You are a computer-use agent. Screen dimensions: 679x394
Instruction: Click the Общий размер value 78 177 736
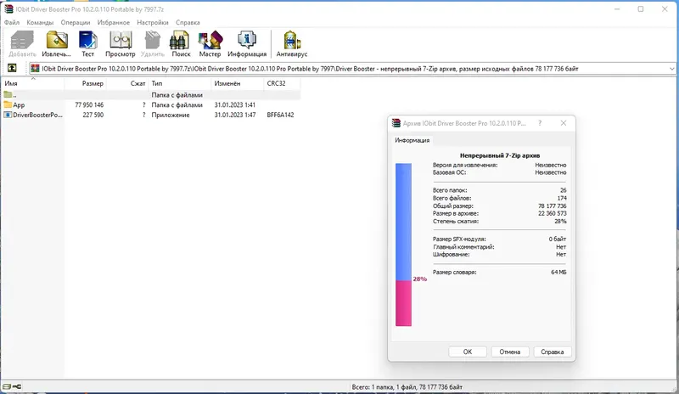(553, 205)
